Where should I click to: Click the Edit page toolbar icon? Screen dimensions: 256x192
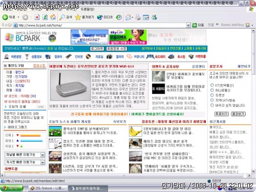point(146,17)
